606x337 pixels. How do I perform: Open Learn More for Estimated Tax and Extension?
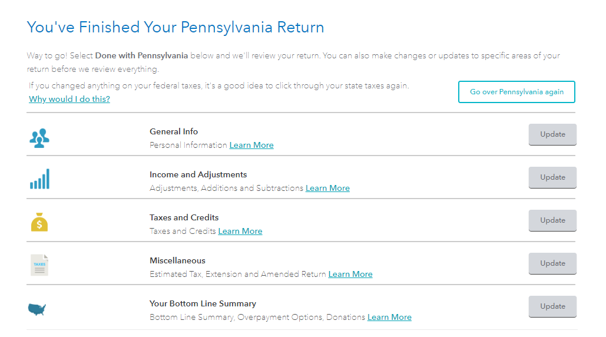point(350,274)
